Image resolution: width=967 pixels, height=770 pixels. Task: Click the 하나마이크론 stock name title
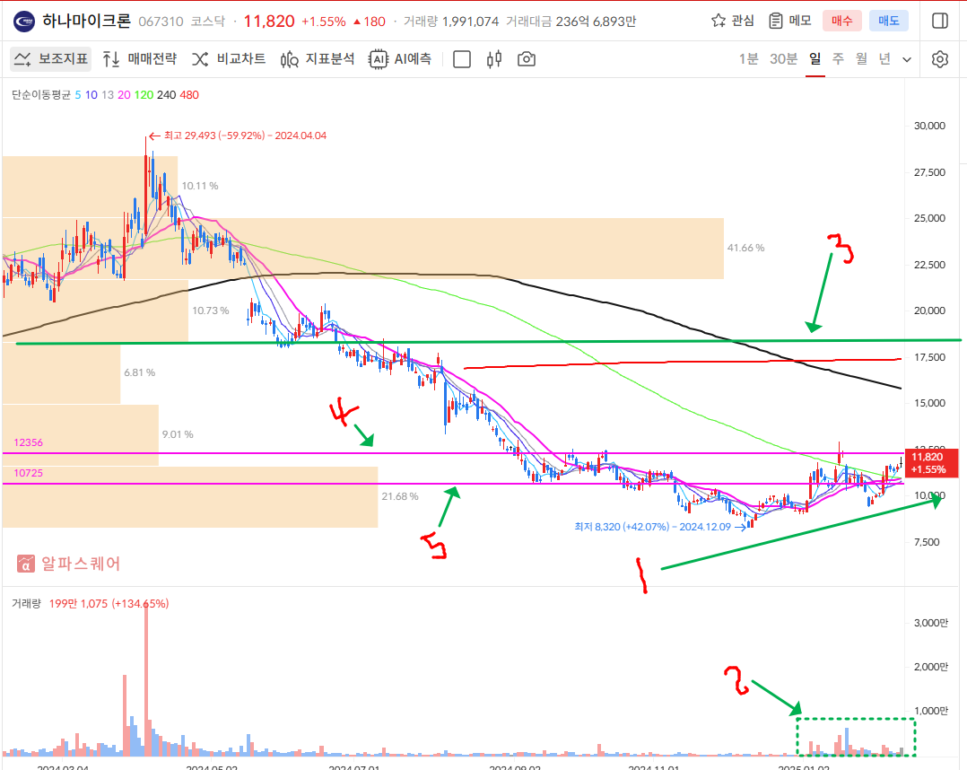pyautogui.click(x=86, y=21)
